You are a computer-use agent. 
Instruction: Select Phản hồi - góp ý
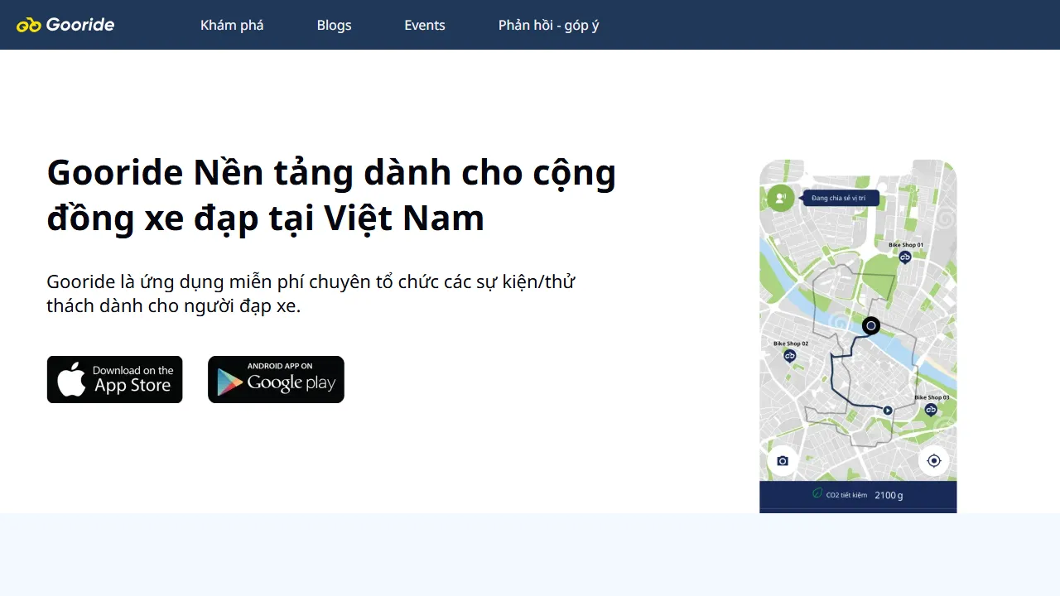click(x=548, y=25)
